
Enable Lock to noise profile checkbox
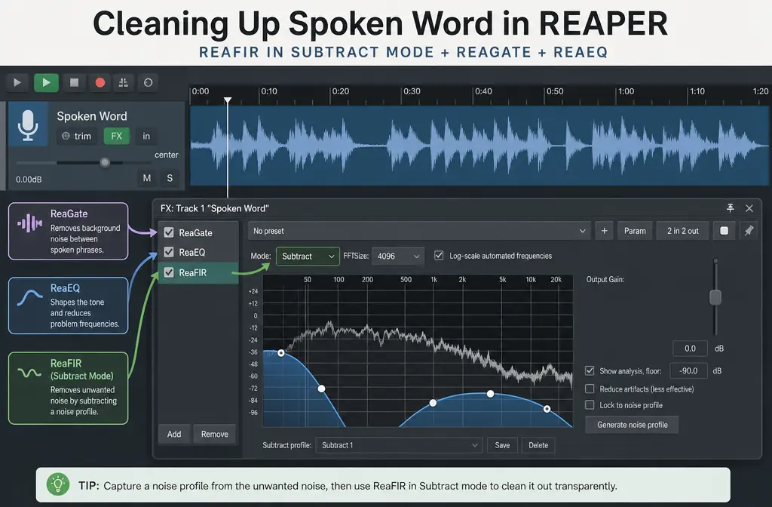tap(590, 405)
